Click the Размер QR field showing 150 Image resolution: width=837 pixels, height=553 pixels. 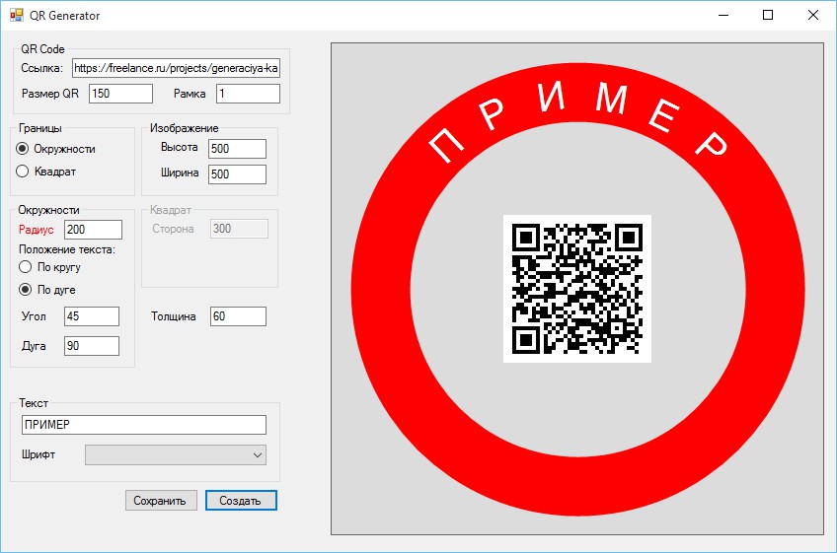[120, 94]
